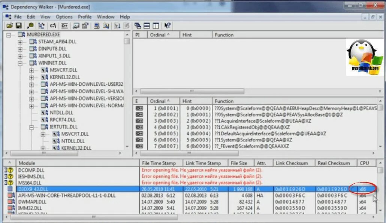Screen dimensions: 386x223
Task: Toggle the Auto Expand tree toolbar icon
Action: (x=41, y=25)
